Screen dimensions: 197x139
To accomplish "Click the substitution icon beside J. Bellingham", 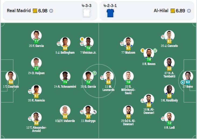I will pyautogui.click(x=59, y=44).
